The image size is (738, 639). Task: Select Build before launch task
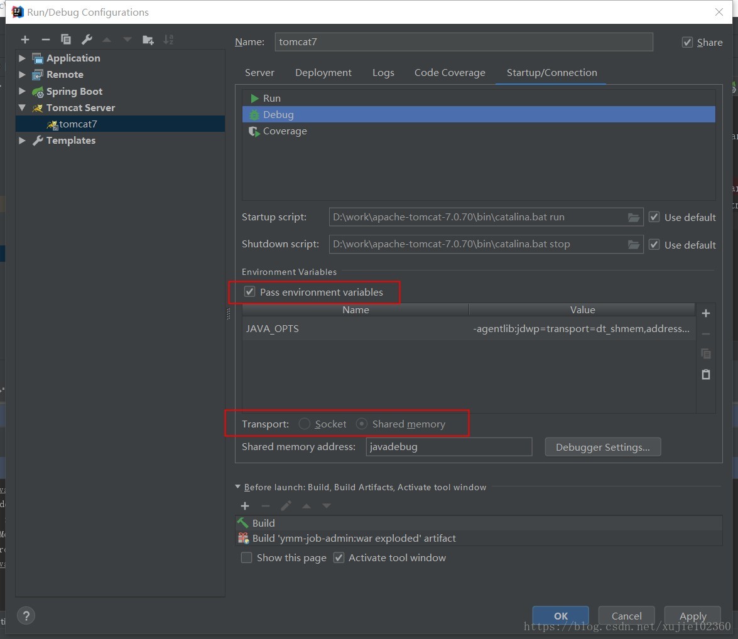pos(479,523)
